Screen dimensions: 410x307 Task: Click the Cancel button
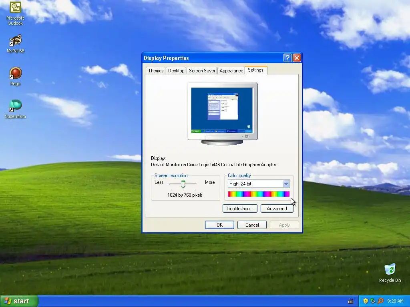(x=252, y=225)
